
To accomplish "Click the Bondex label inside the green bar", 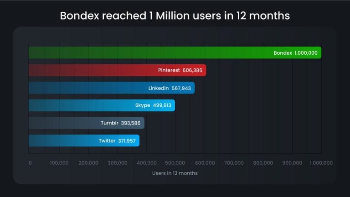I will pyautogui.click(x=283, y=53).
